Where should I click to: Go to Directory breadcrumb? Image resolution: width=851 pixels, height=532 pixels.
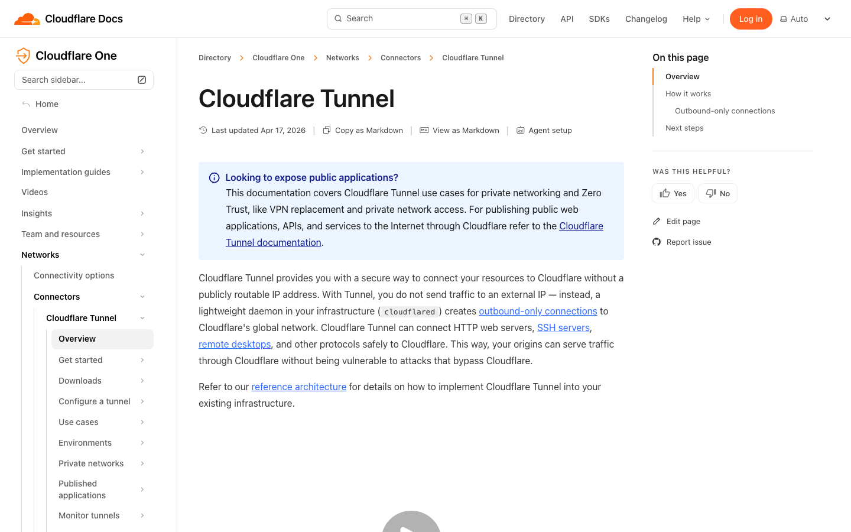215,58
